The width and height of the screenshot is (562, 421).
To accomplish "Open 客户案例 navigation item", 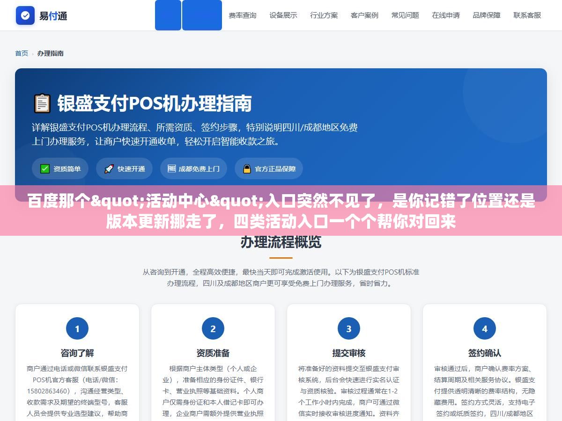I will (x=365, y=15).
